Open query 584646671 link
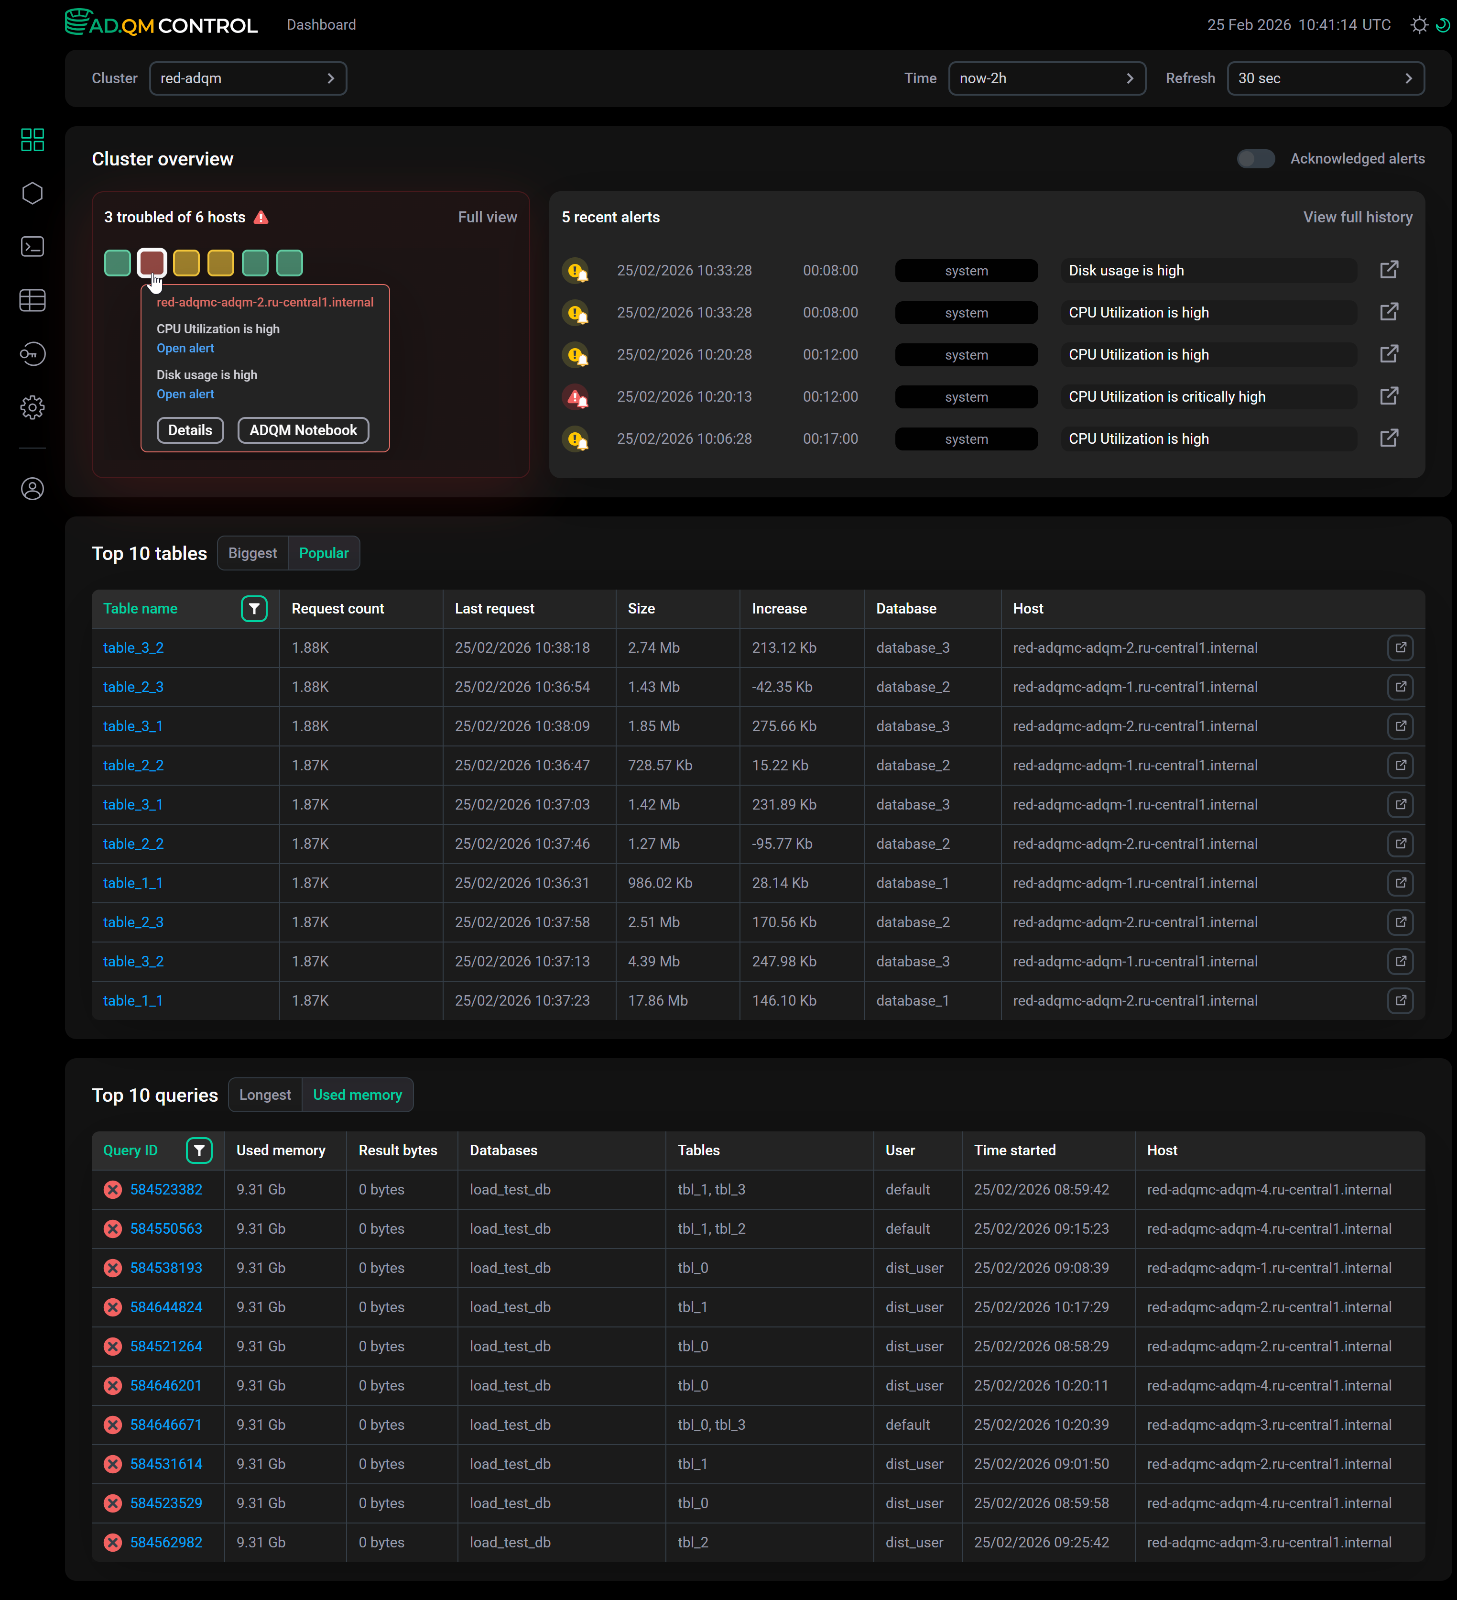The height and width of the screenshot is (1600, 1457). click(166, 1425)
